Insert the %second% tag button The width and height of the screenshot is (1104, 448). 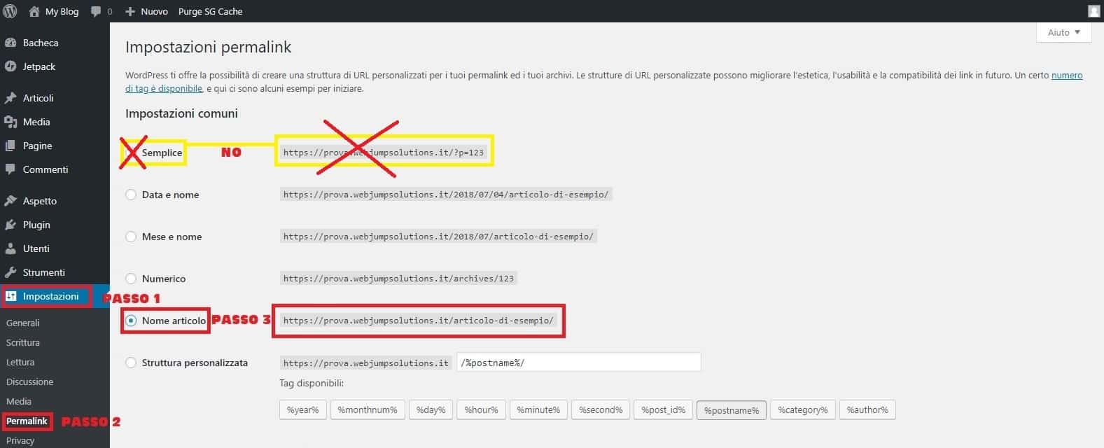point(601,409)
